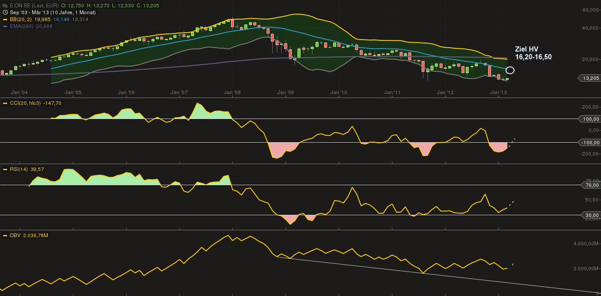Click the Jan '09 time axis label
Image resolution: width=601 pixels, height=296 pixels.
click(285, 92)
